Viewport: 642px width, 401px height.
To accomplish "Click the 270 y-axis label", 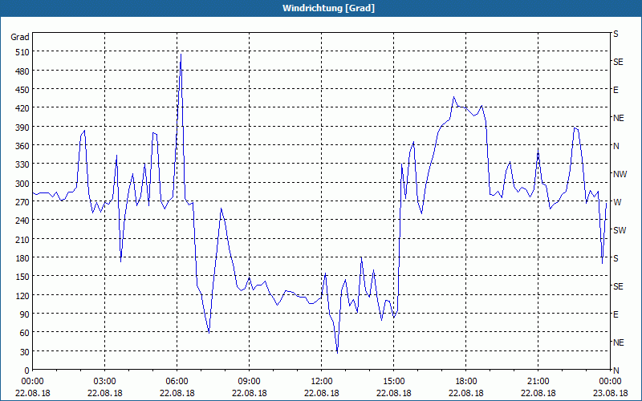I will 22,202.
